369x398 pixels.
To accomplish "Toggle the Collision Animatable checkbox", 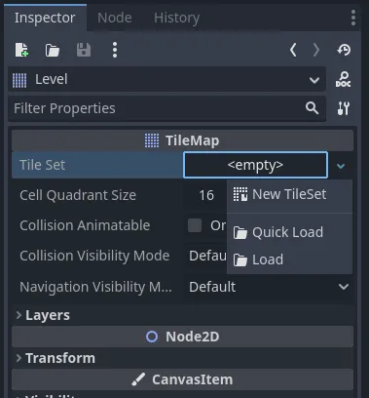I will coord(195,225).
